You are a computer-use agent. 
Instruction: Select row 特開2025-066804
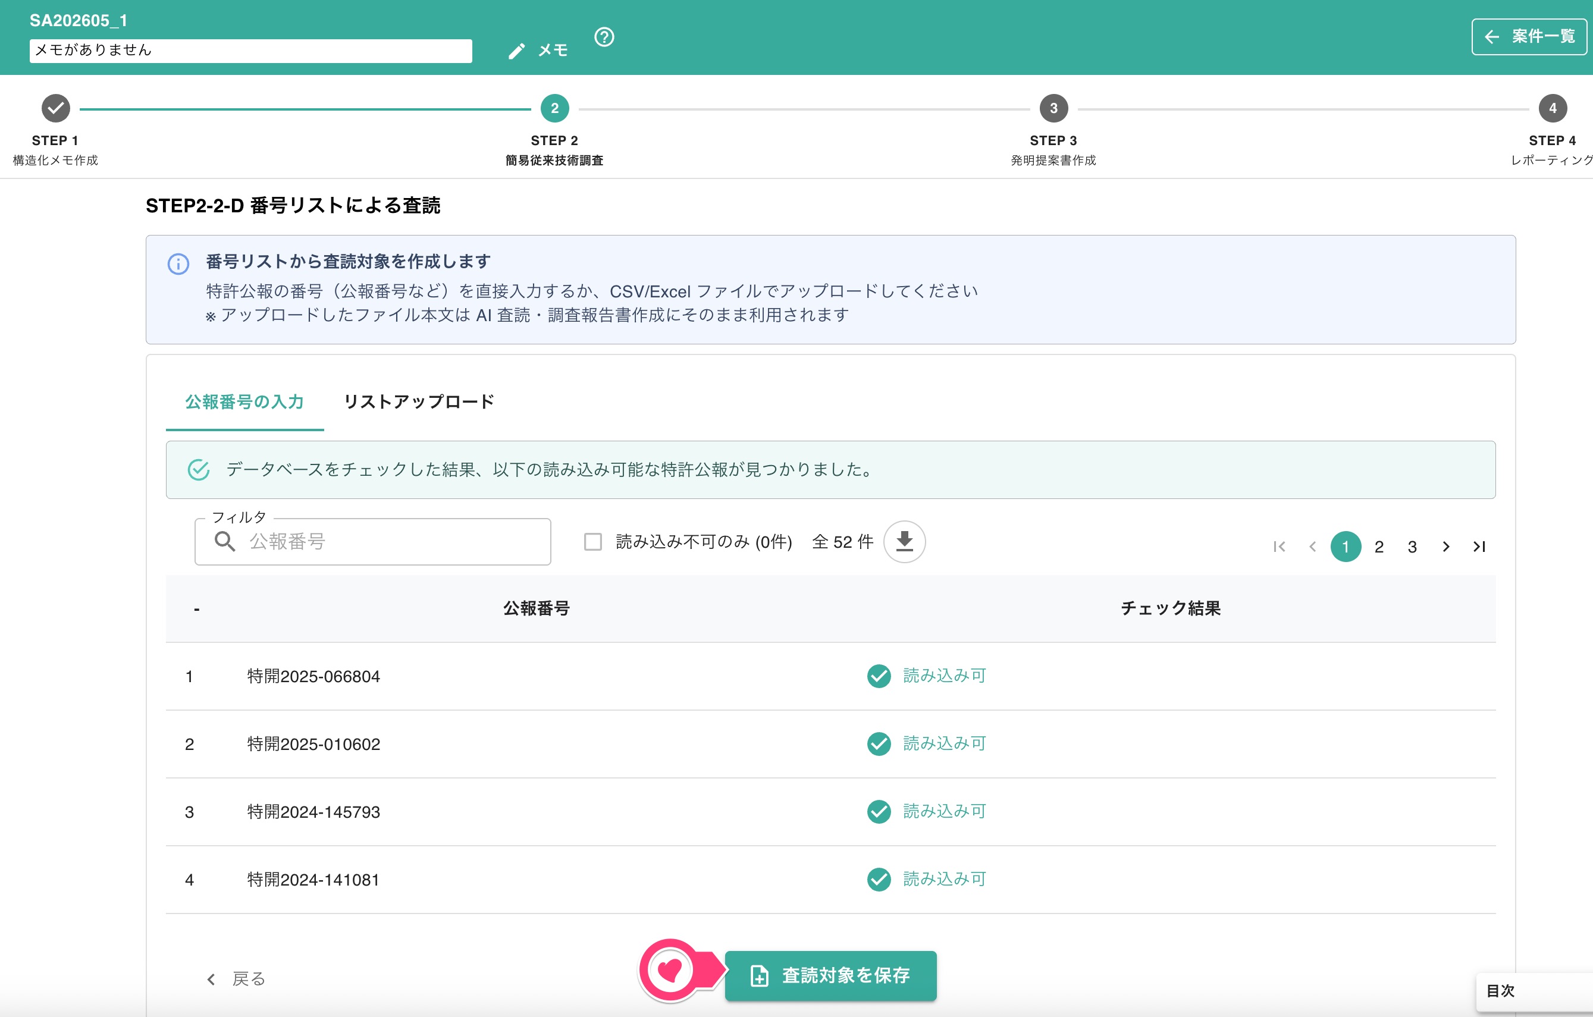click(x=830, y=676)
